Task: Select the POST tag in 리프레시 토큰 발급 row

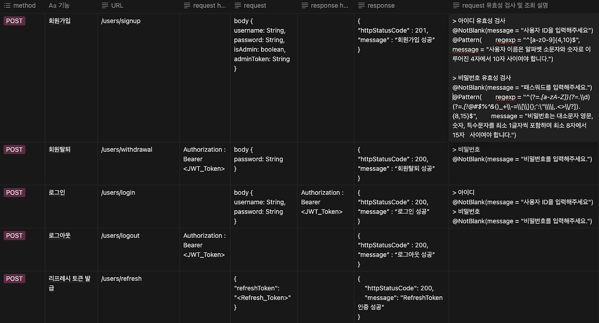Action: click(14, 279)
